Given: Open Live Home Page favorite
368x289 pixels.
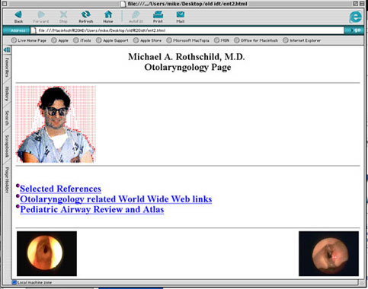Looking at the screenshot, I should pos(29,40).
